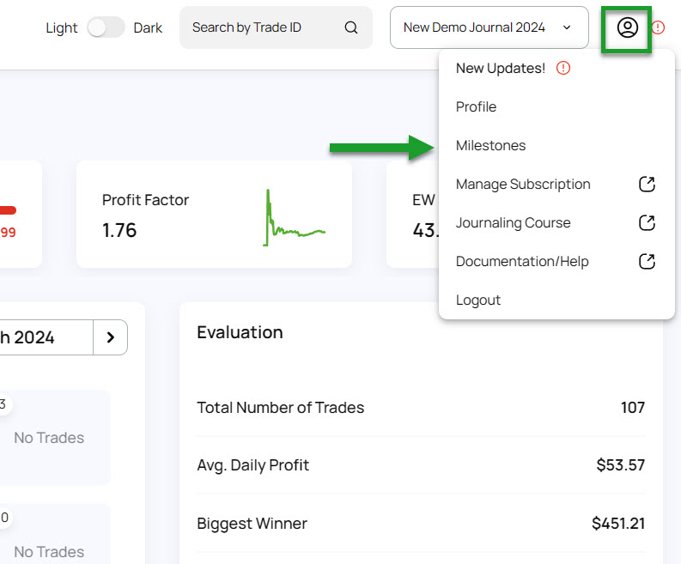Click the magnifier search icon

point(351,27)
